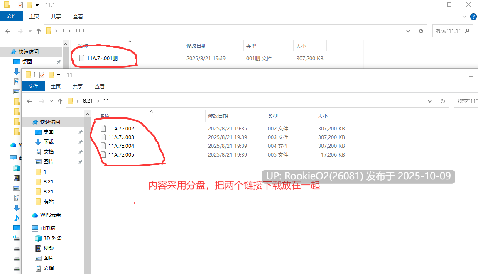The width and height of the screenshot is (478, 274).
Task: Expand address history dropdown in the 11.1 window
Action: tap(408, 31)
